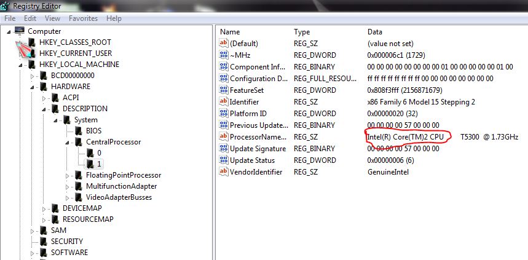Collapse the Computer root node
Image resolution: width=528 pixels, height=260 pixels.
tap(9, 32)
